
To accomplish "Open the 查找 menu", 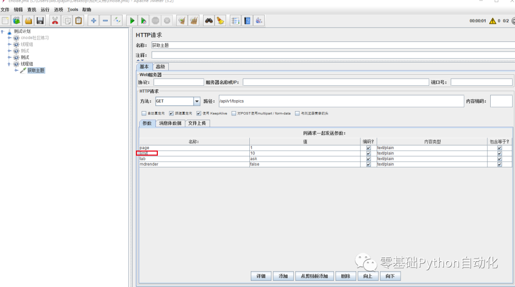I will [x=32, y=10].
